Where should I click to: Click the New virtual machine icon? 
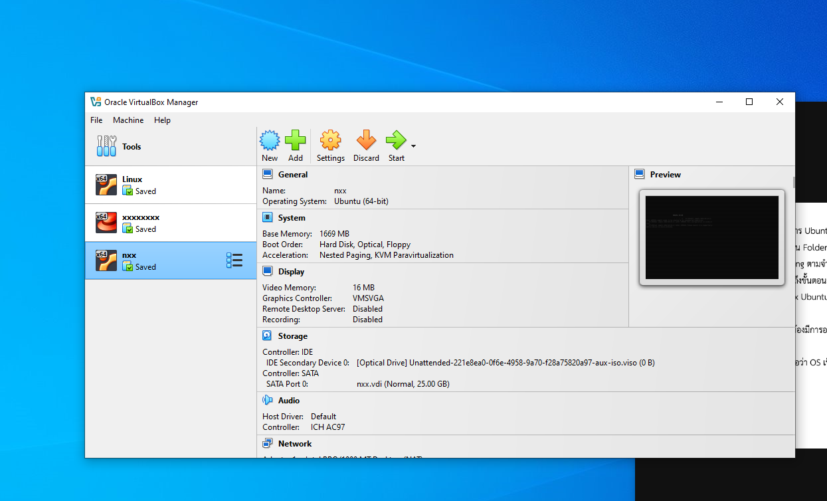click(x=270, y=141)
